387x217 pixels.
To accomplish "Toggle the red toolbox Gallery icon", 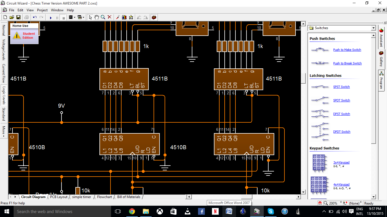I will pos(154,17).
